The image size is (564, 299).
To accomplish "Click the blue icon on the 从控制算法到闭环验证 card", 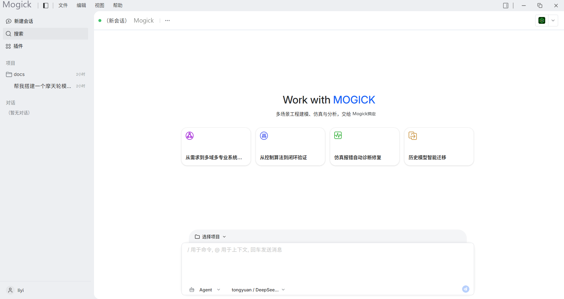I will 264,136.
